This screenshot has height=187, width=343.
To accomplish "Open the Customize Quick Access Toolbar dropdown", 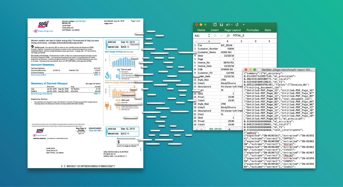I will tap(243, 25).
